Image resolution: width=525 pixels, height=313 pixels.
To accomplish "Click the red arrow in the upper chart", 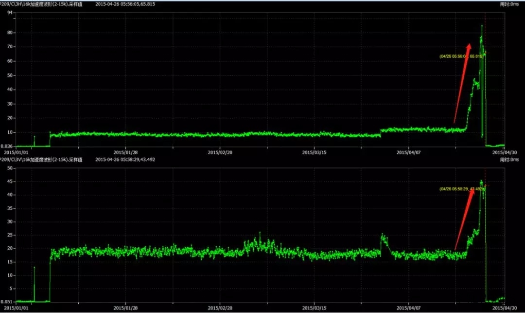I will [x=462, y=83].
